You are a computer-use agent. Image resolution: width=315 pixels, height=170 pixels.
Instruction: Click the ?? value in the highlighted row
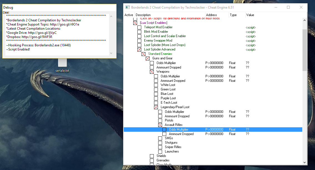(x=247, y=130)
